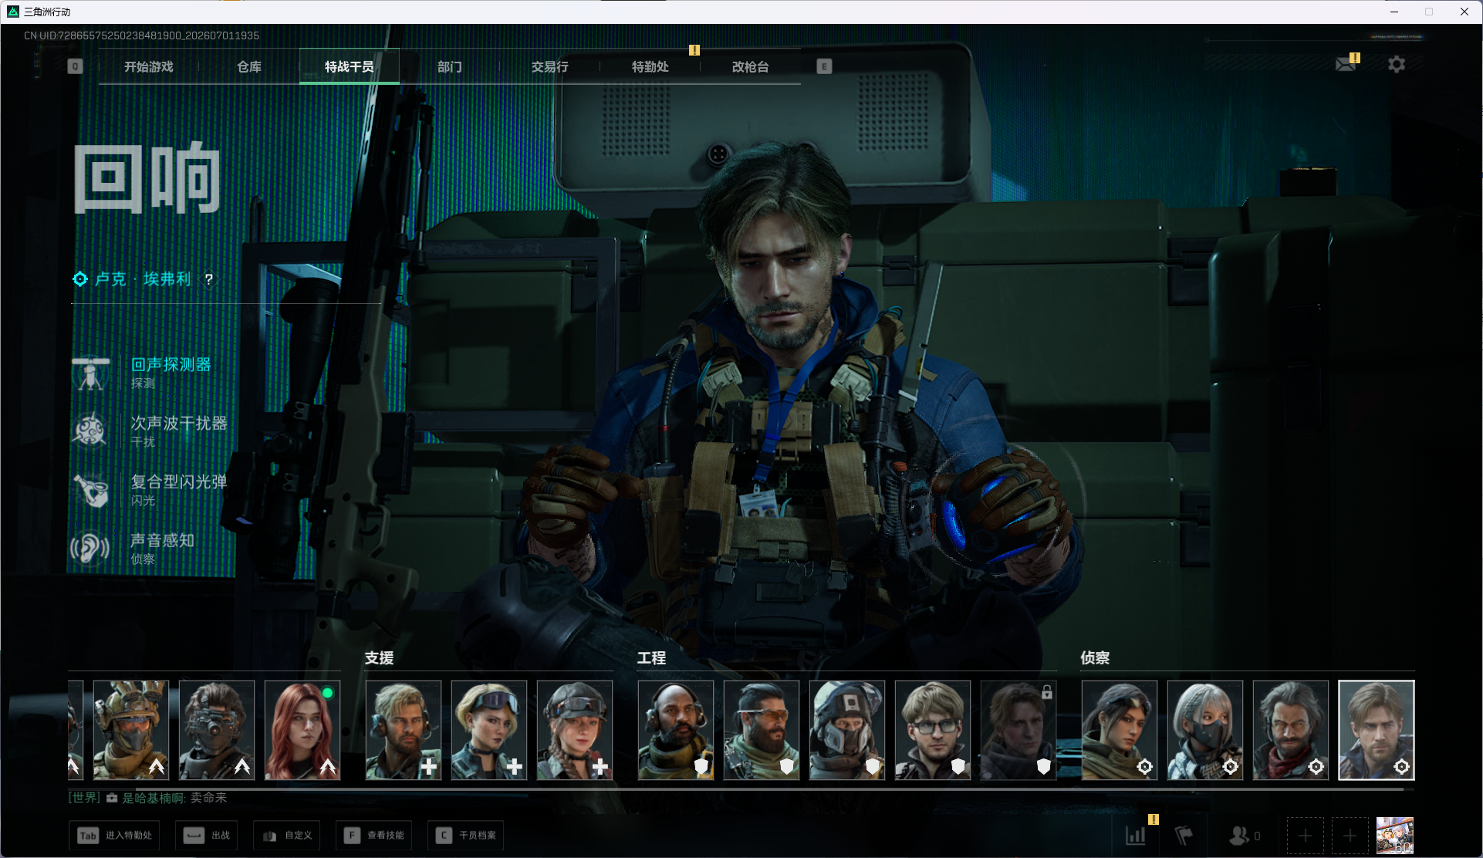
Task: Click the 干员档案 button
Action: pyautogui.click(x=466, y=835)
